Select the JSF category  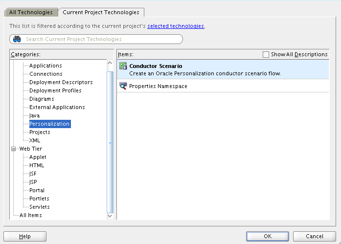point(33,174)
